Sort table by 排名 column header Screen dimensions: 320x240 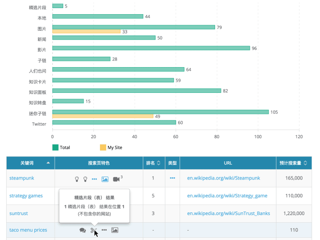coord(154,163)
